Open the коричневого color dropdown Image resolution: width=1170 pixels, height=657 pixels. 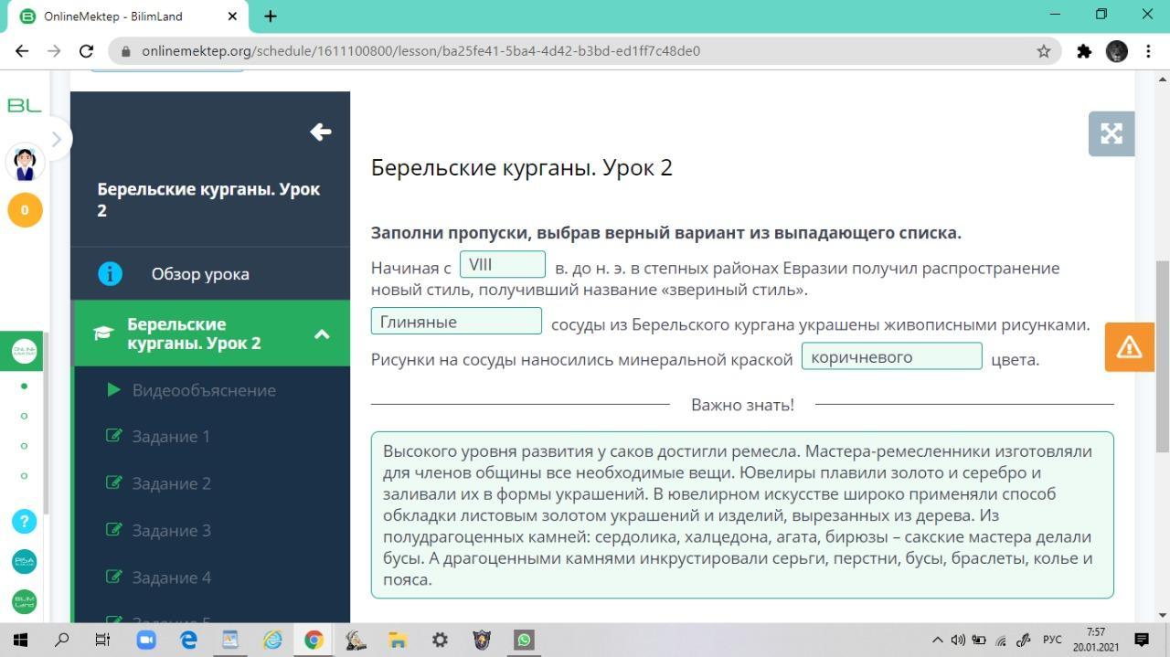pos(891,356)
